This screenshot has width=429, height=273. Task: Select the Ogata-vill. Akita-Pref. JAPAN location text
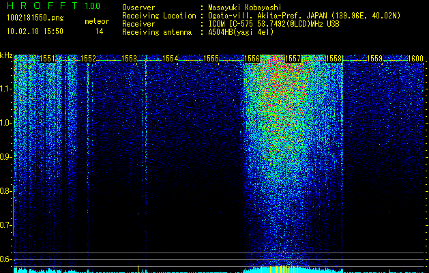(x=304, y=16)
